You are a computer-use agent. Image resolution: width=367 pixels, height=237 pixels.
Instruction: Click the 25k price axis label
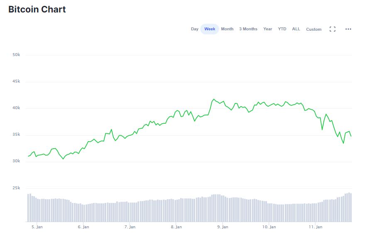pos(16,188)
